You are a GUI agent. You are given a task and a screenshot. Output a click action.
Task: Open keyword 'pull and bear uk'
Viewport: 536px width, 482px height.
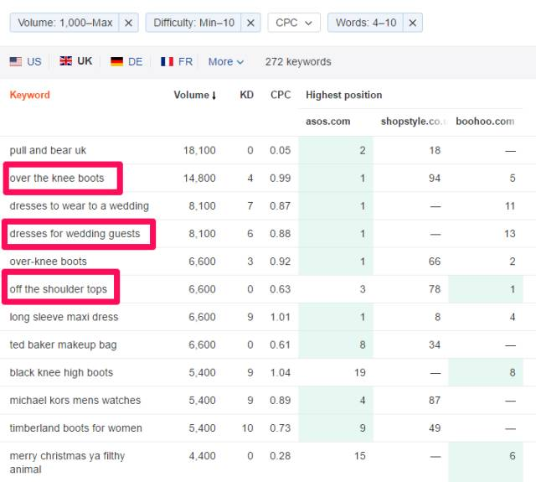tap(48, 150)
